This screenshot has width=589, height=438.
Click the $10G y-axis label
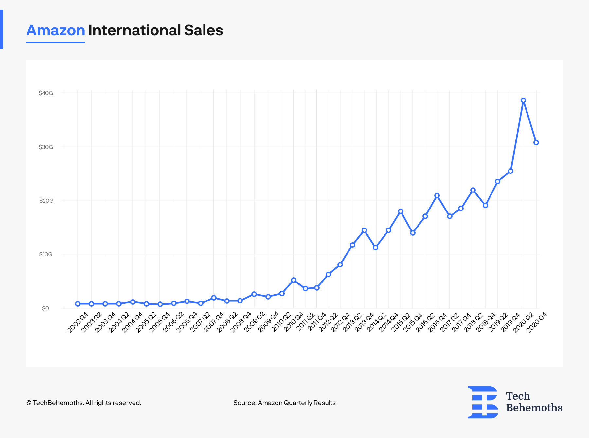coord(46,254)
